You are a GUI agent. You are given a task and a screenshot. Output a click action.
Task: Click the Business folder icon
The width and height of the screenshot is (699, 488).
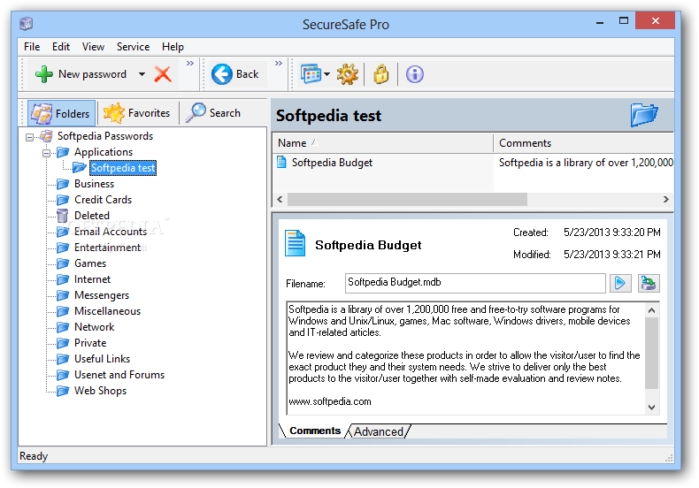[x=63, y=184]
